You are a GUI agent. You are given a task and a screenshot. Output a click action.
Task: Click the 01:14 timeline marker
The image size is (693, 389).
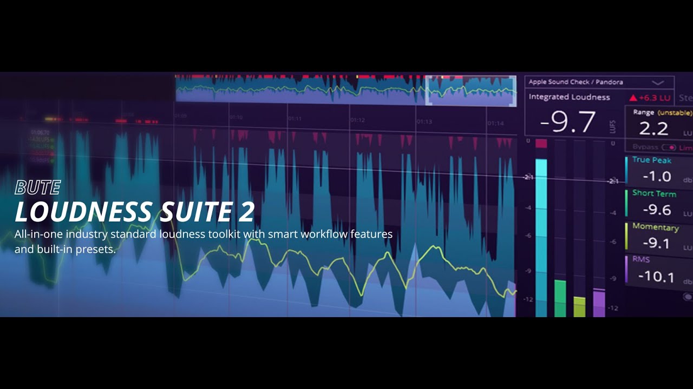pos(495,123)
